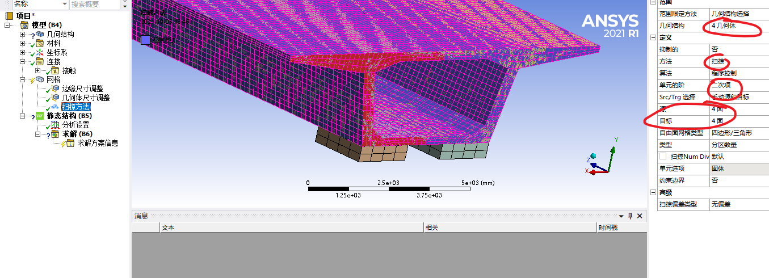Open the 名称 filter dropdown

[x=64, y=4]
